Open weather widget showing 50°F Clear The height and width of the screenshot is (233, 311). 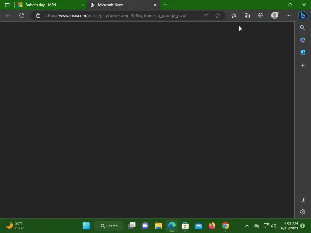(15, 226)
